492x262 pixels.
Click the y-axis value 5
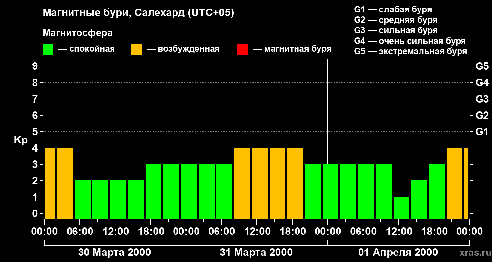36,132
